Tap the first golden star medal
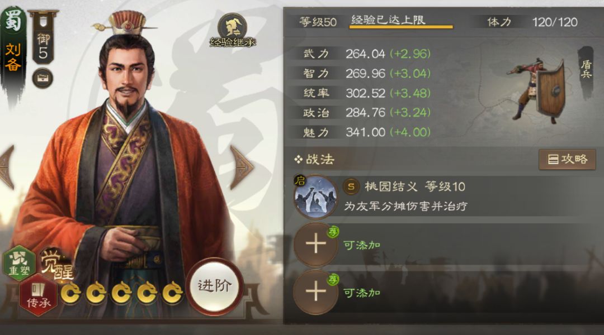 coord(71,293)
